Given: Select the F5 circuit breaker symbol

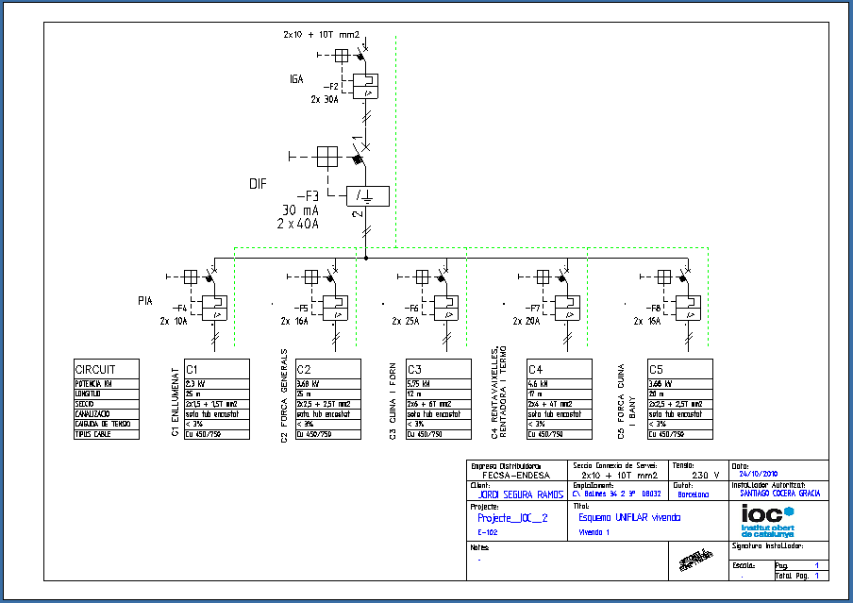Looking at the screenshot, I should [337, 308].
